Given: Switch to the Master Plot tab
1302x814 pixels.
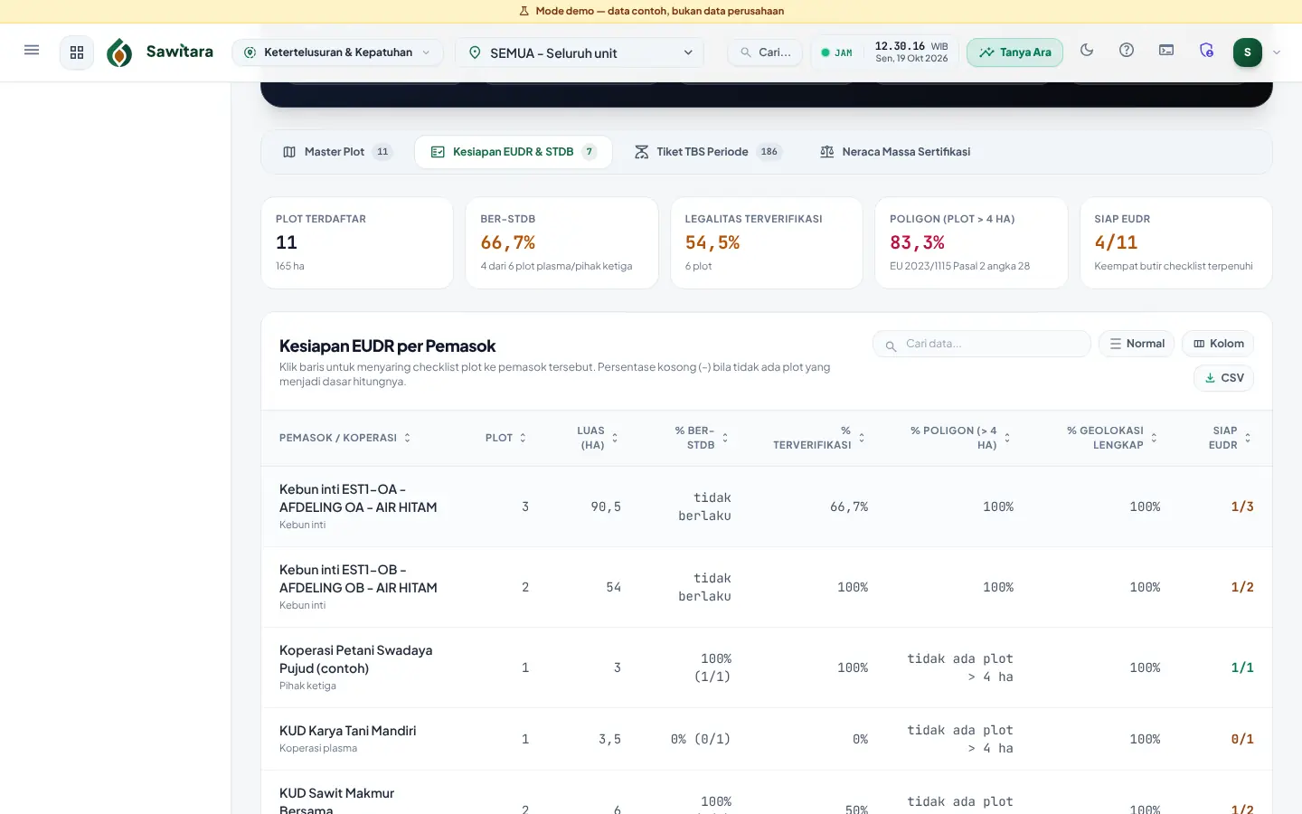Looking at the screenshot, I should point(336,152).
